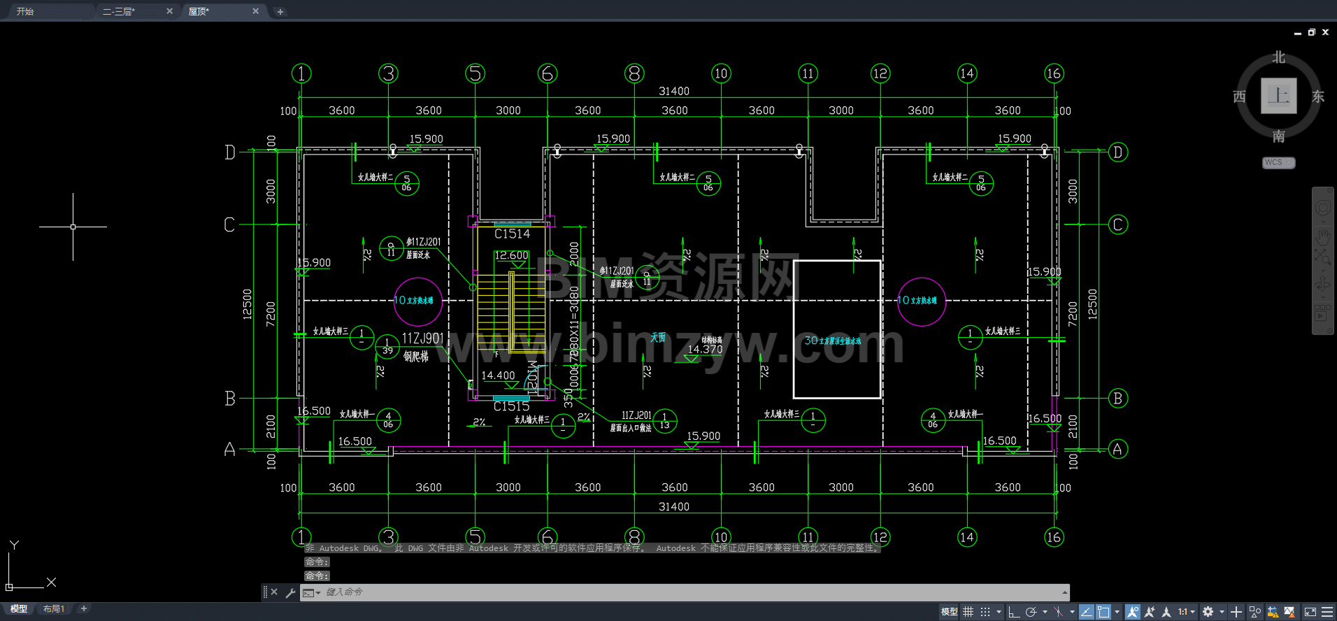Screen dimensions: 1337x621
Task: Toggle Ortho mode in the status bar
Action: click(x=1014, y=612)
